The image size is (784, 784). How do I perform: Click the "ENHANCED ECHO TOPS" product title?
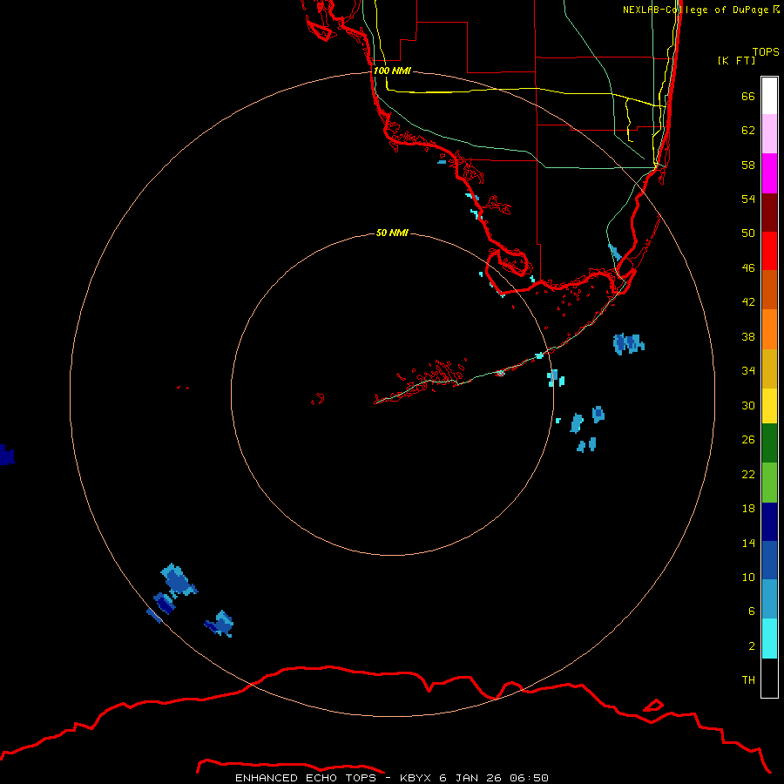[x=306, y=778]
